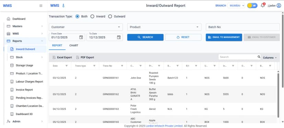Click the RESET button
284x128 pixels.
(x=183, y=37)
